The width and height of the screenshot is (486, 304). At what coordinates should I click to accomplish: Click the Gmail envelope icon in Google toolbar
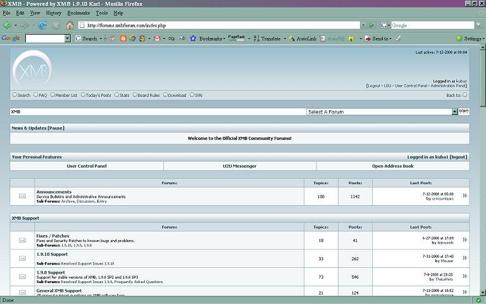coord(158,39)
